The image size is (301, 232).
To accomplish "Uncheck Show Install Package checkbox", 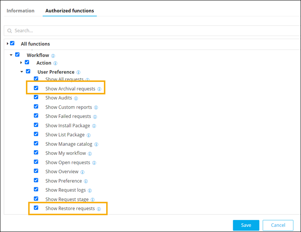I will coord(36,125).
